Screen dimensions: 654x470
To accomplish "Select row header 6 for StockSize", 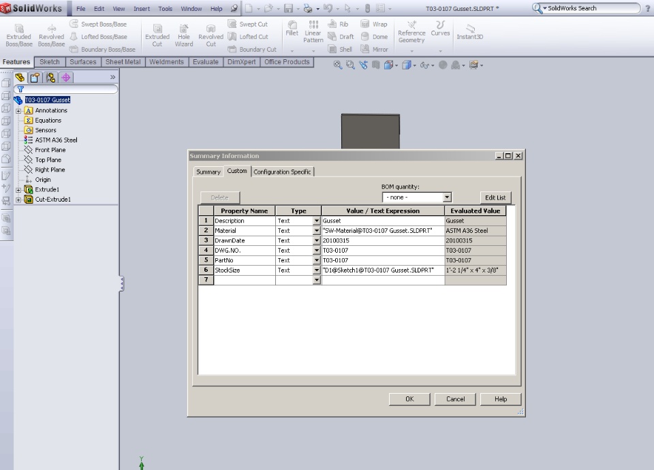I will (x=206, y=270).
